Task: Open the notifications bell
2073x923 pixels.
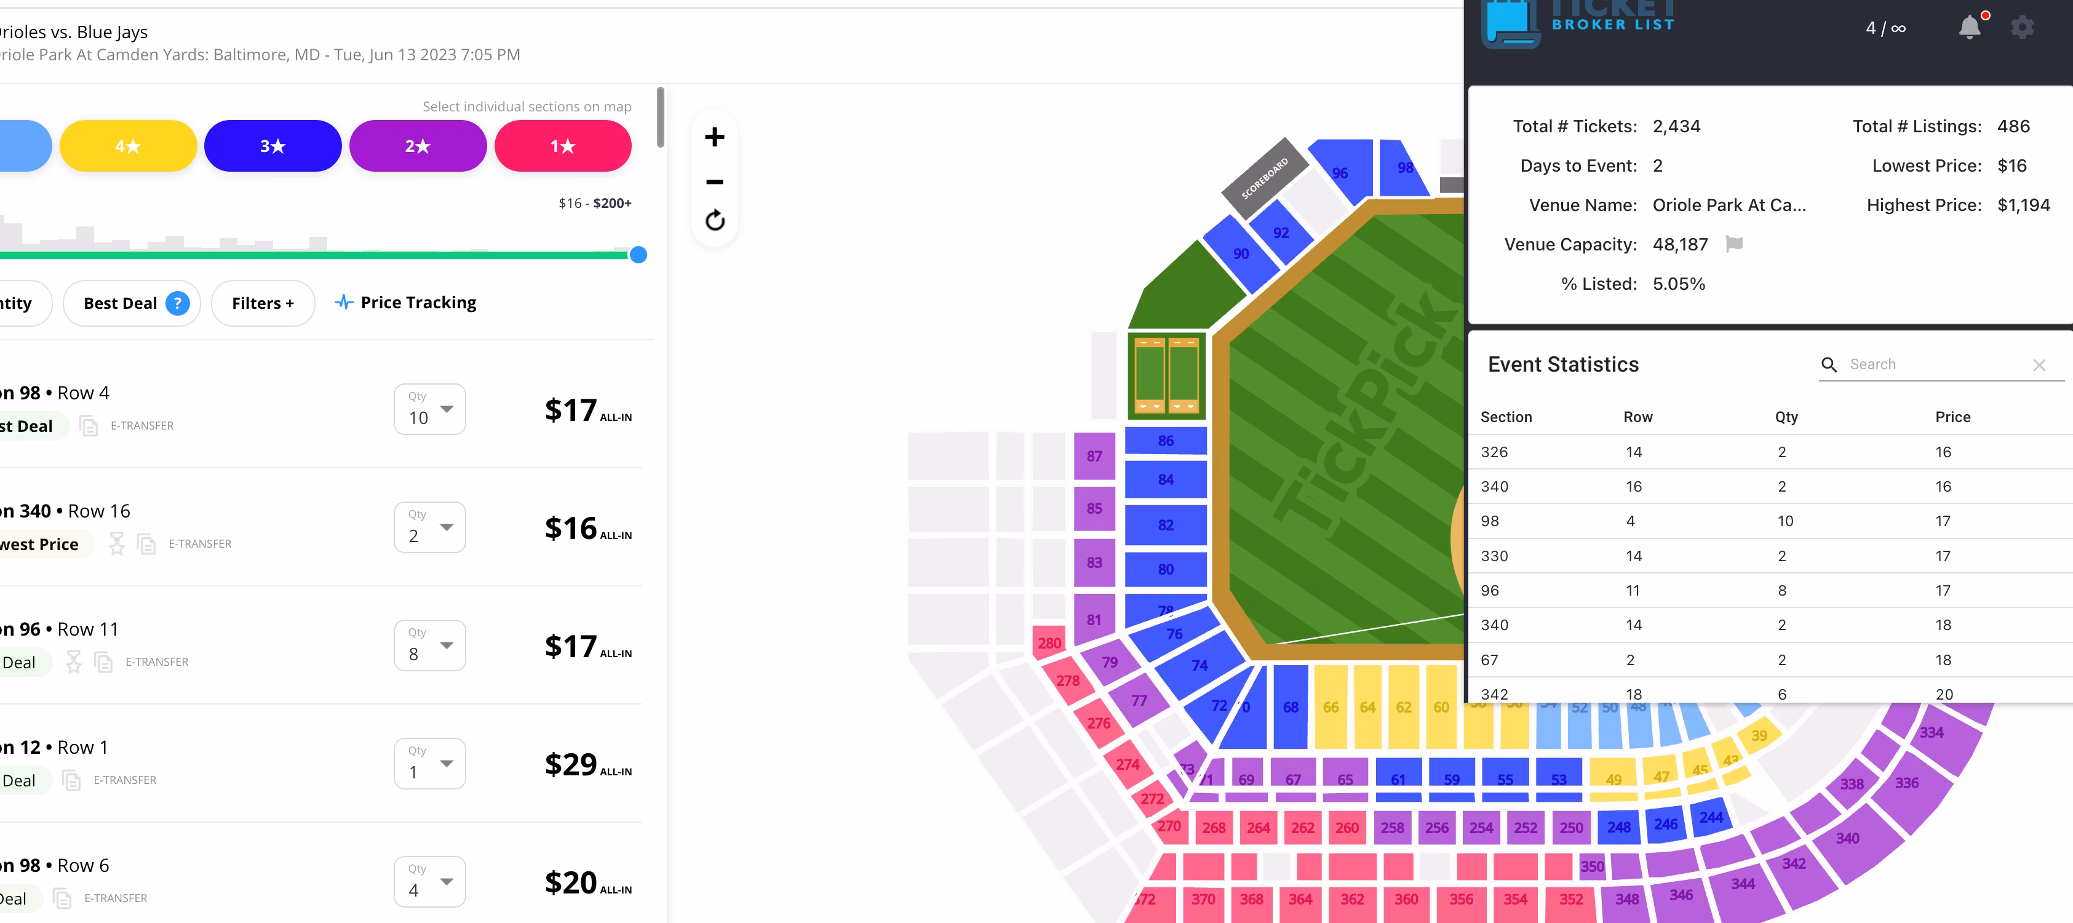Action: (x=1968, y=27)
